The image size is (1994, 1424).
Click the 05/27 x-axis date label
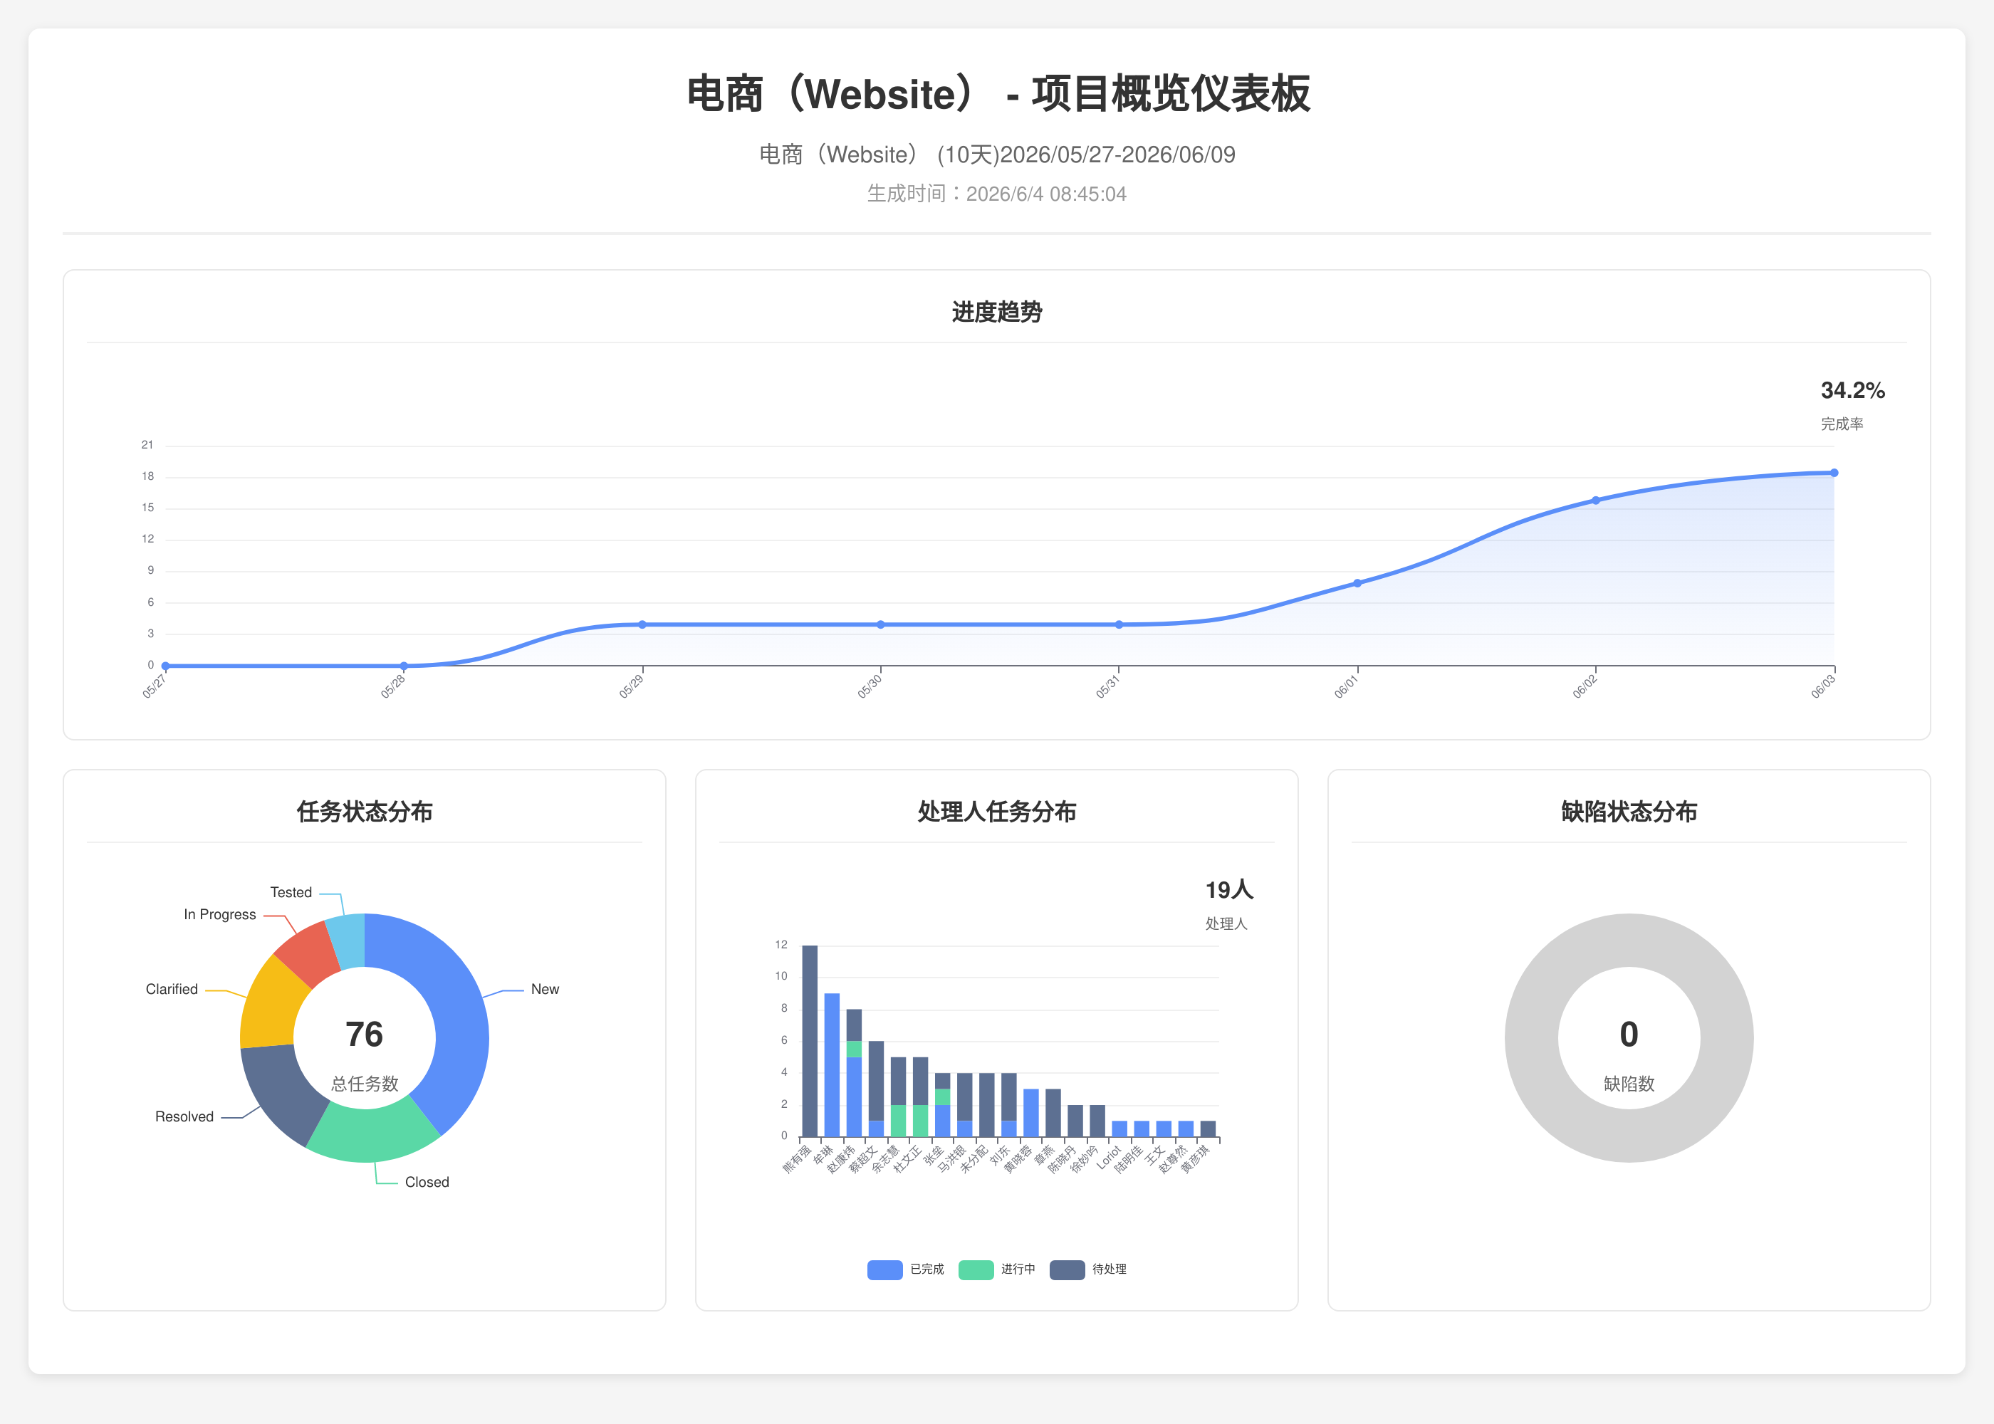coord(155,686)
